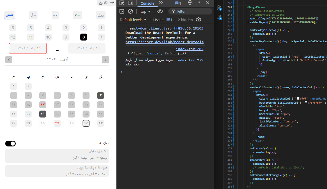This screenshot has height=189, width=327.
Task: Expand the logged {type: 'range'} object
Action: [128, 53]
